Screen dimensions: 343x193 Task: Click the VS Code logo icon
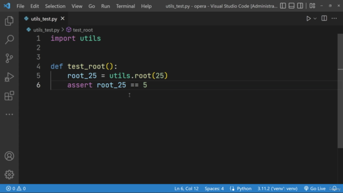tap(7, 6)
